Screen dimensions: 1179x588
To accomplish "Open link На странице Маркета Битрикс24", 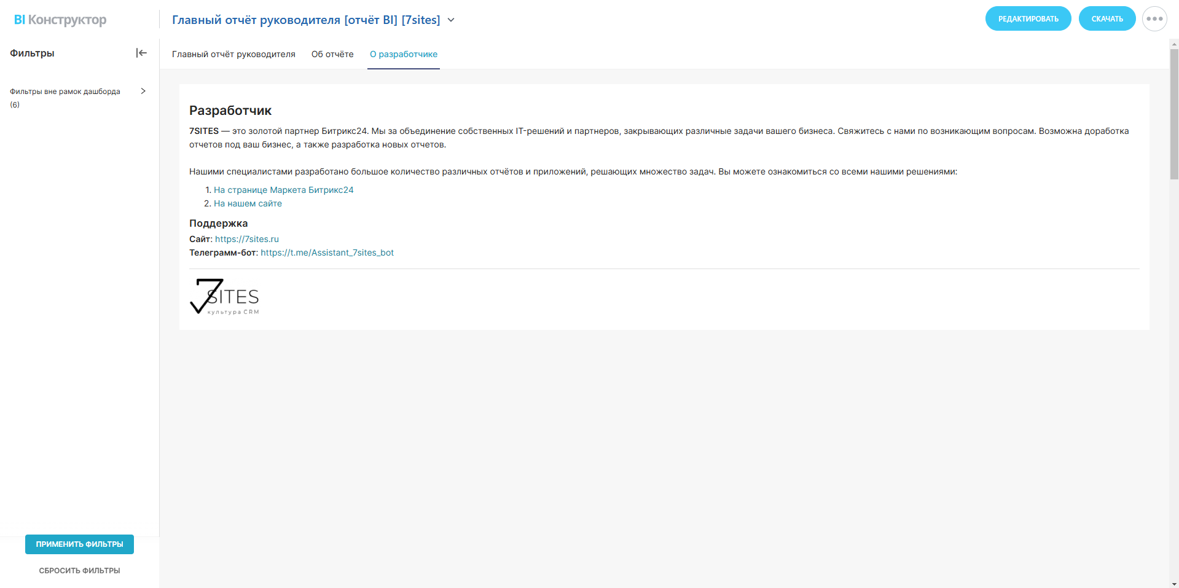I will click(x=284, y=190).
